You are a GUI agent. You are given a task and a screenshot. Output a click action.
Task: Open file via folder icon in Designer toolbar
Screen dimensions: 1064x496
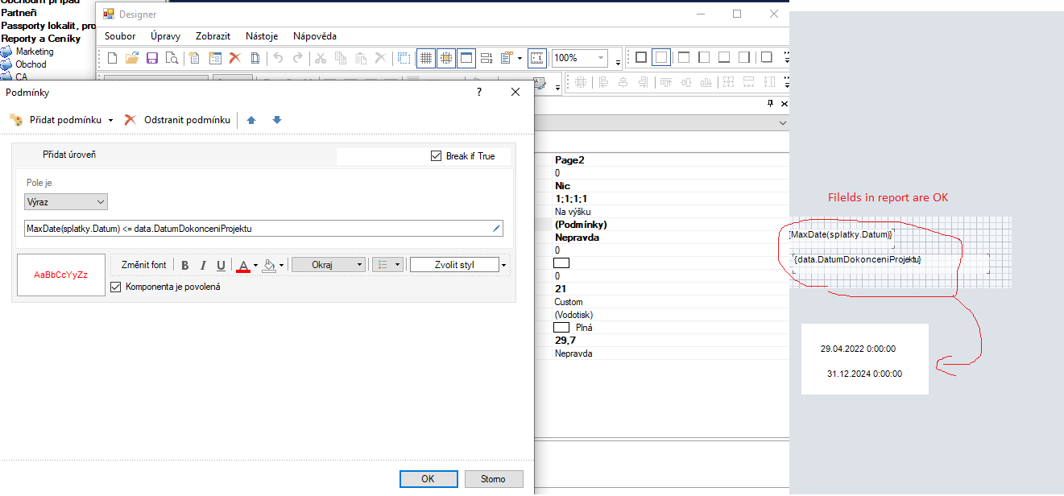tap(132, 58)
